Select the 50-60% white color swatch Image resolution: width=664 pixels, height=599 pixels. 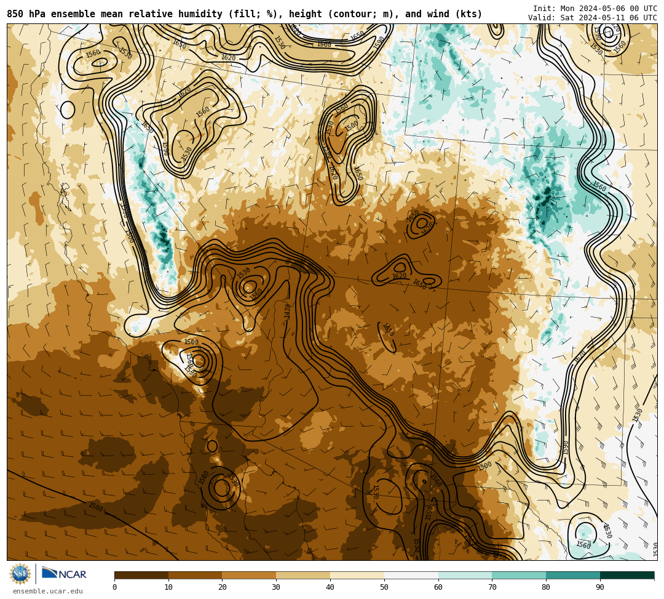[x=411, y=575]
